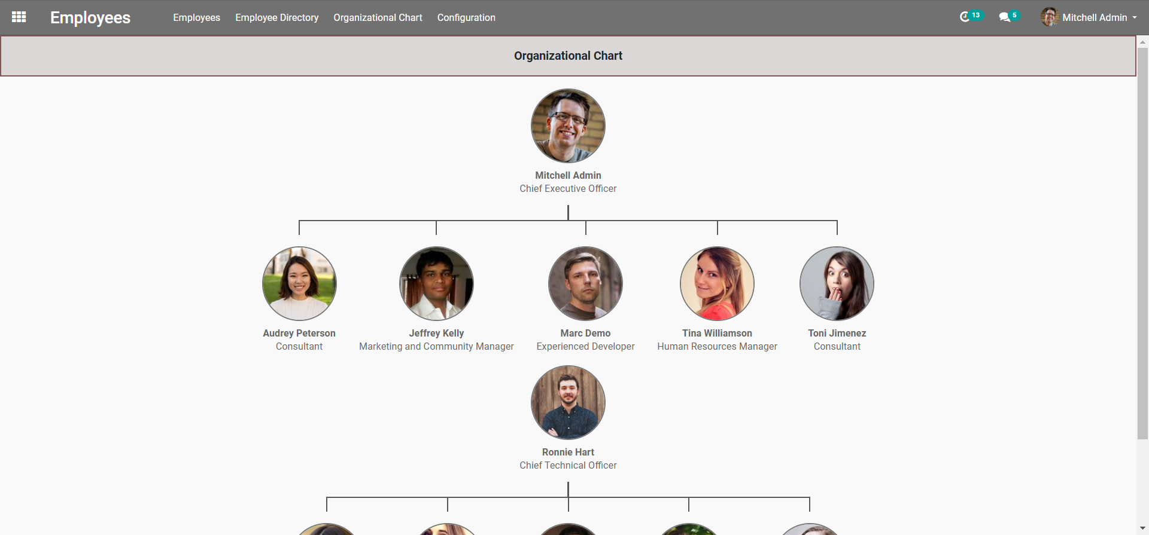Open the apps grid menu icon
Image resolution: width=1149 pixels, height=535 pixels.
[x=19, y=17]
